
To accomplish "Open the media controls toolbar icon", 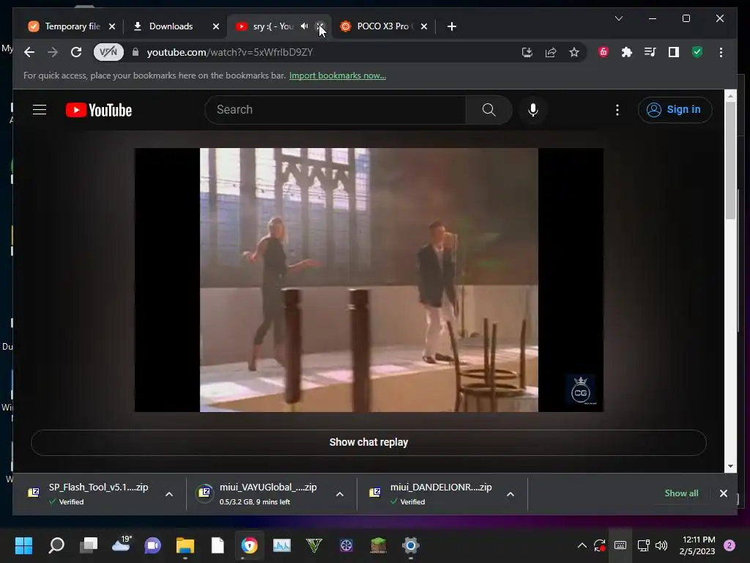I will point(650,52).
